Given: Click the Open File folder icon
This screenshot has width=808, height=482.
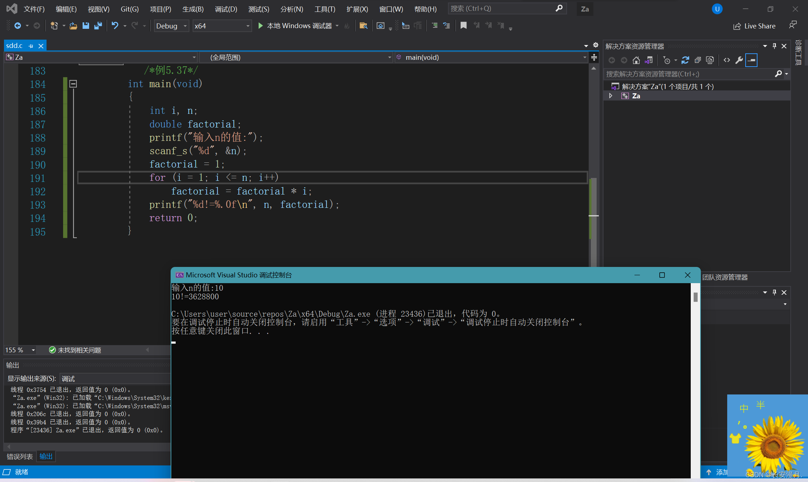Looking at the screenshot, I should pyautogui.click(x=73, y=26).
